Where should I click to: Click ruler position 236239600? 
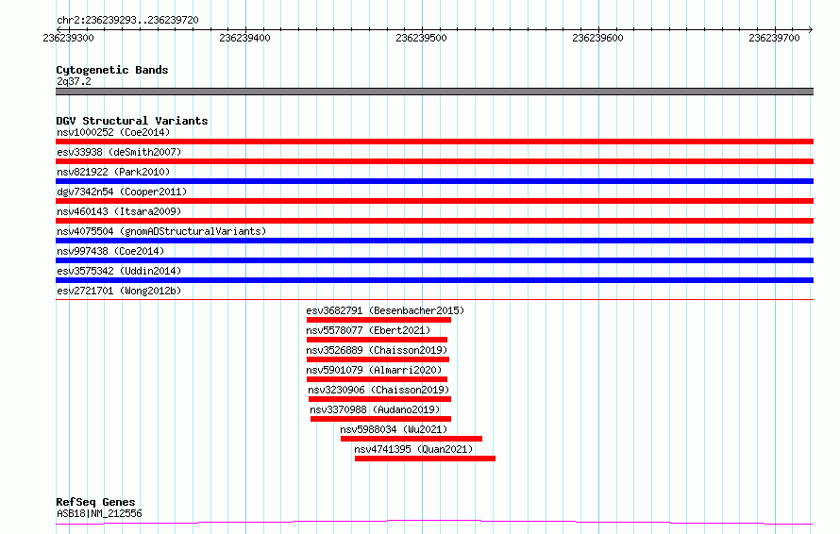(x=597, y=38)
